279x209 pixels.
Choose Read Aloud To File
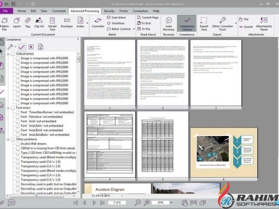(x=143, y=29)
